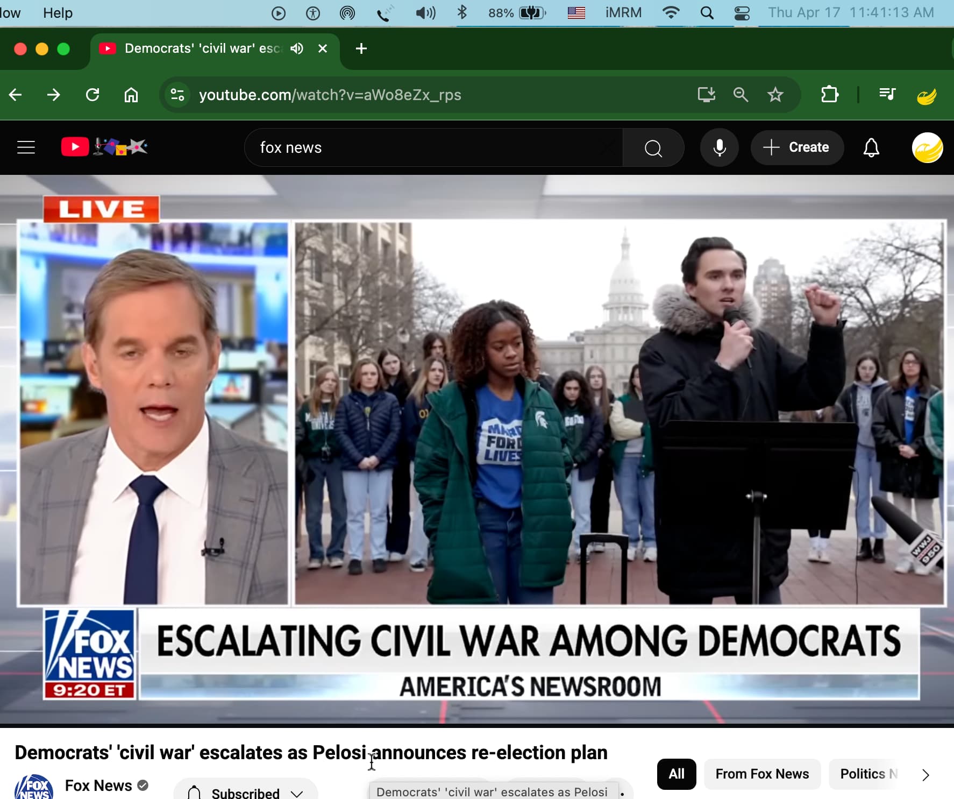
Task: Click the fox news search field
Action: pyautogui.click(x=433, y=147)
